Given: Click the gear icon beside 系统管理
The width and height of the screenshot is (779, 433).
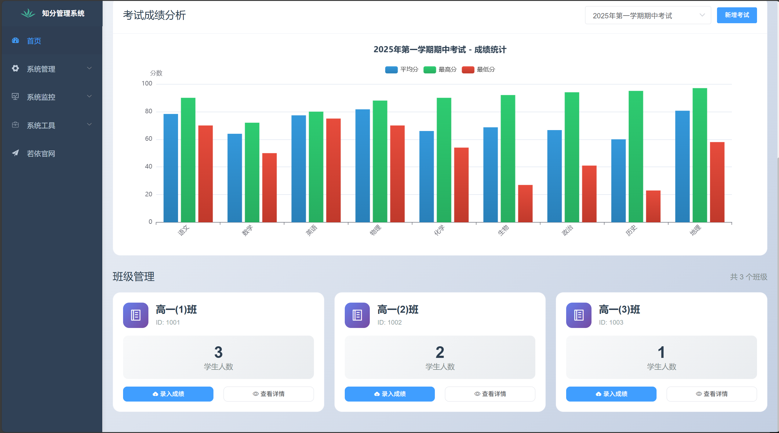Looking at the screenshot, I should click(15, 68).
